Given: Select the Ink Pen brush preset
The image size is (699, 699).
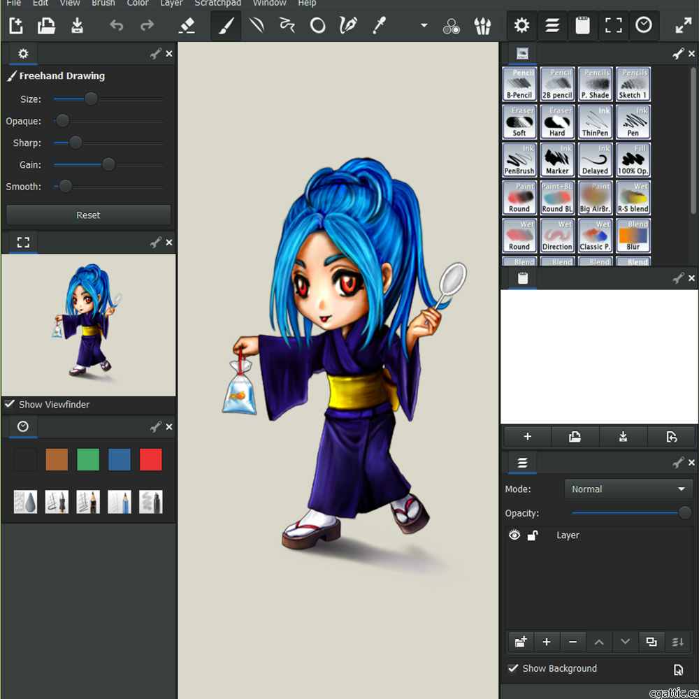Looking at the screenshot, I should (x=633, y=122).
